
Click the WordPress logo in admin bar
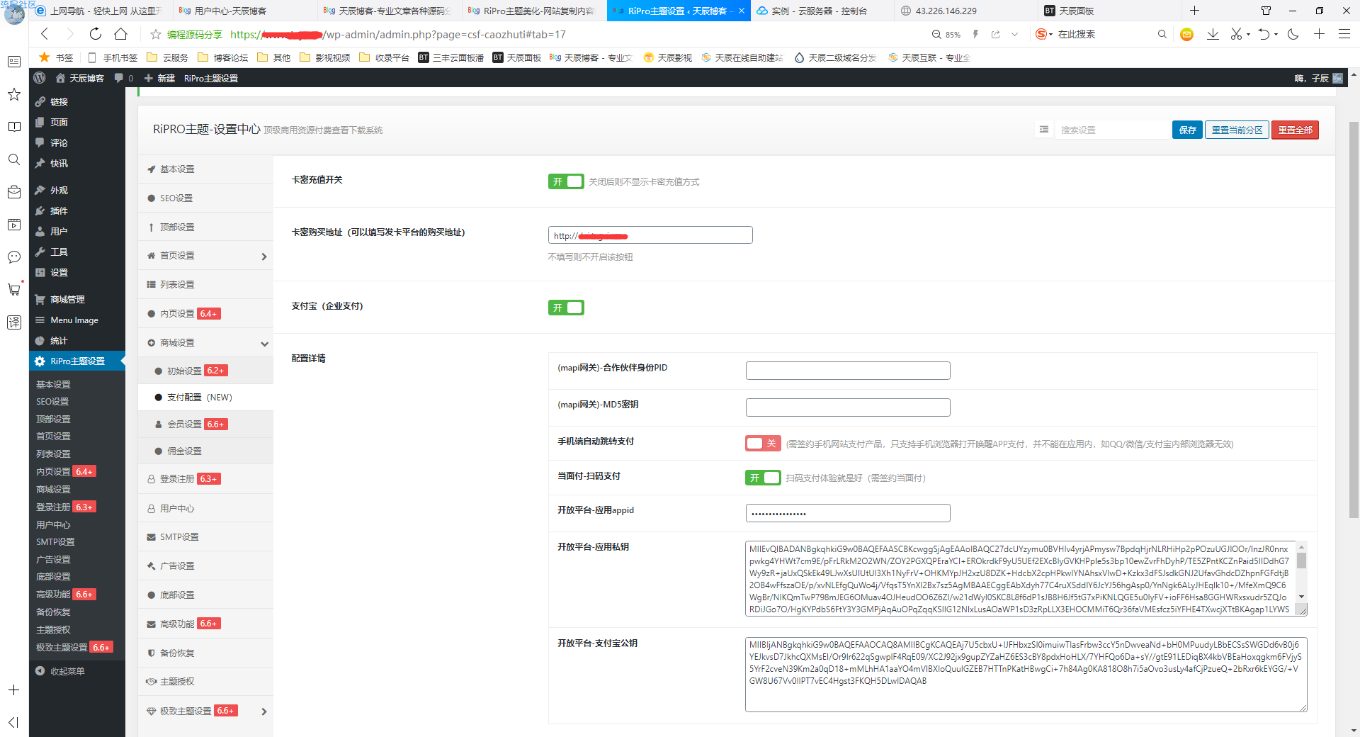point(40,78)
